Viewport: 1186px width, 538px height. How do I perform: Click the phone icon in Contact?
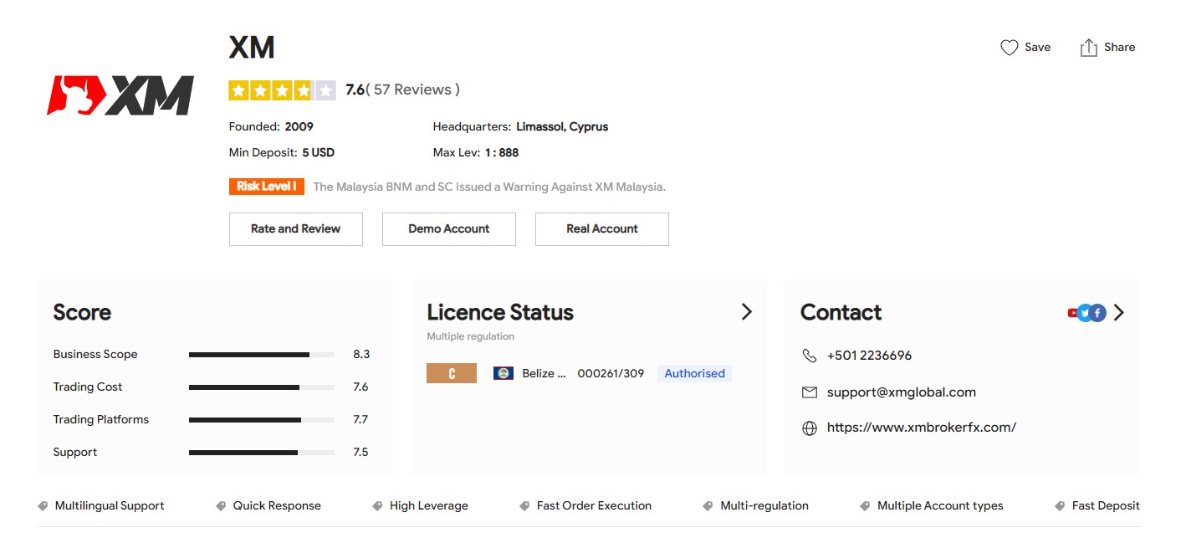(809, 356)
